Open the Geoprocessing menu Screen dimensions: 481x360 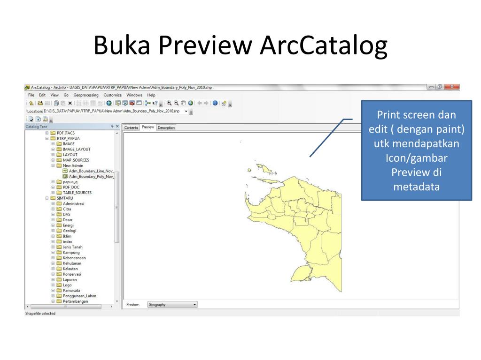click(86, 95)
